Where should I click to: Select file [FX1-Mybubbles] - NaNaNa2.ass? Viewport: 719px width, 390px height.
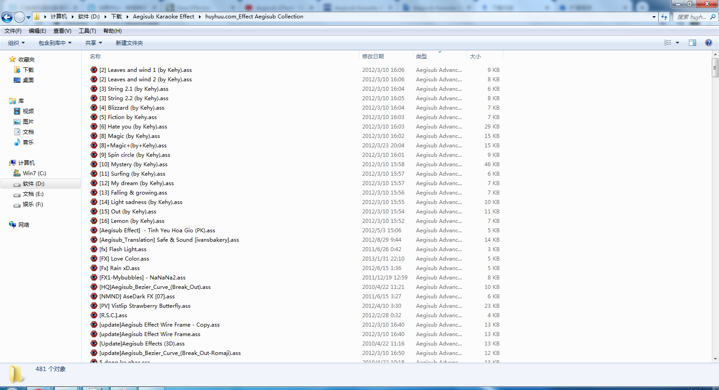point(142,278)
